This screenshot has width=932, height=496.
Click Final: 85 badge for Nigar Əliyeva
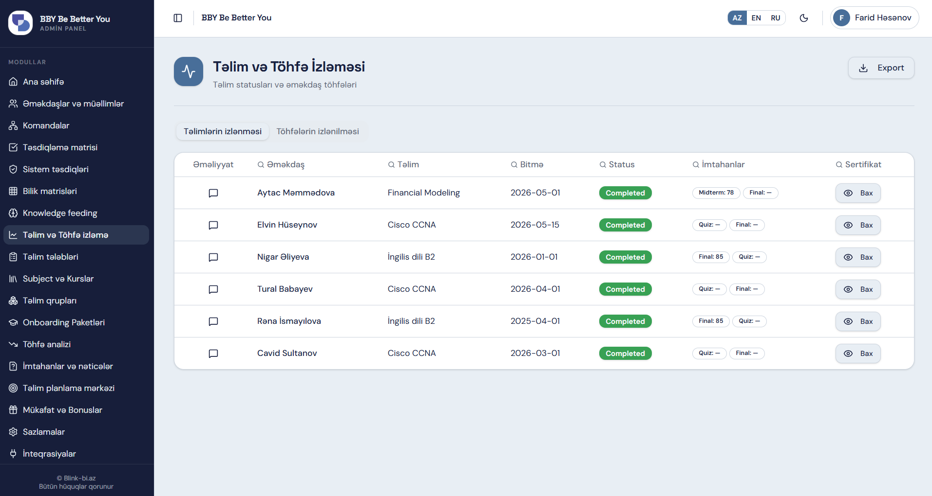tap(711, 257)
